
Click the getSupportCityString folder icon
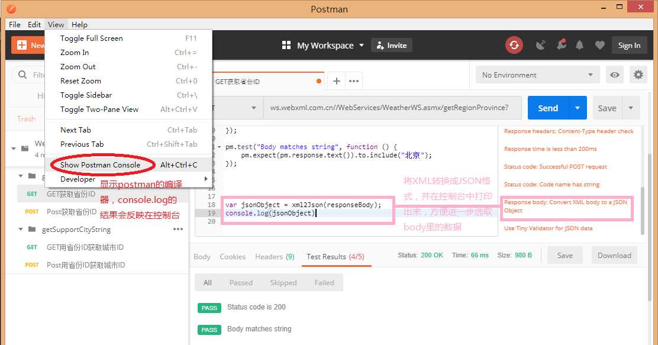[32, 229]
